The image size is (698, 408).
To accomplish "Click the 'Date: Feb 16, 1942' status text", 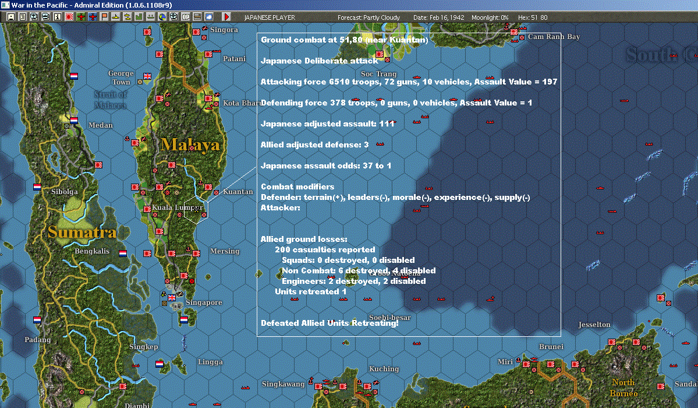I will [x=438, y=17].
